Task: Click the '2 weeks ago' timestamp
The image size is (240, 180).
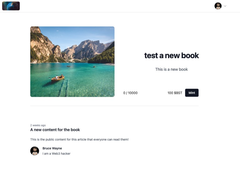Action: point(38,125)
